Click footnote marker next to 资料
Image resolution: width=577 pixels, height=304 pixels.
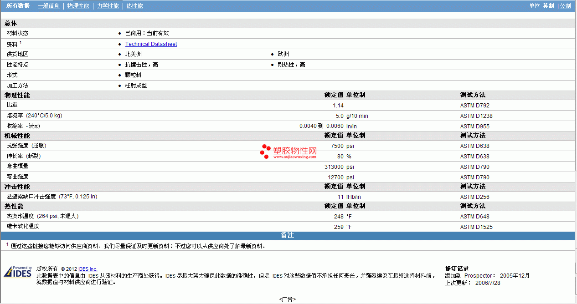point(21,42)
